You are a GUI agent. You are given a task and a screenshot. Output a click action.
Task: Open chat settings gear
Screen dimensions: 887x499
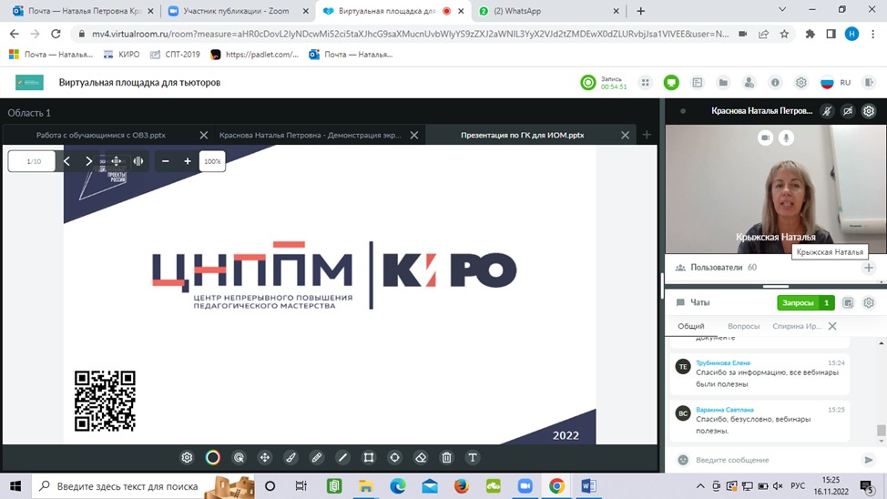(x=869, y=302)
